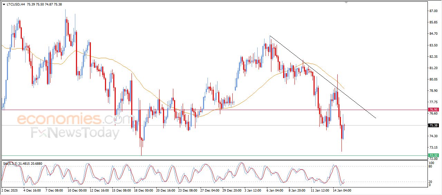Viewport: 442px width, 195px height.
Task: Click the stochastic 80 level axis label
Action: point(431,166)
